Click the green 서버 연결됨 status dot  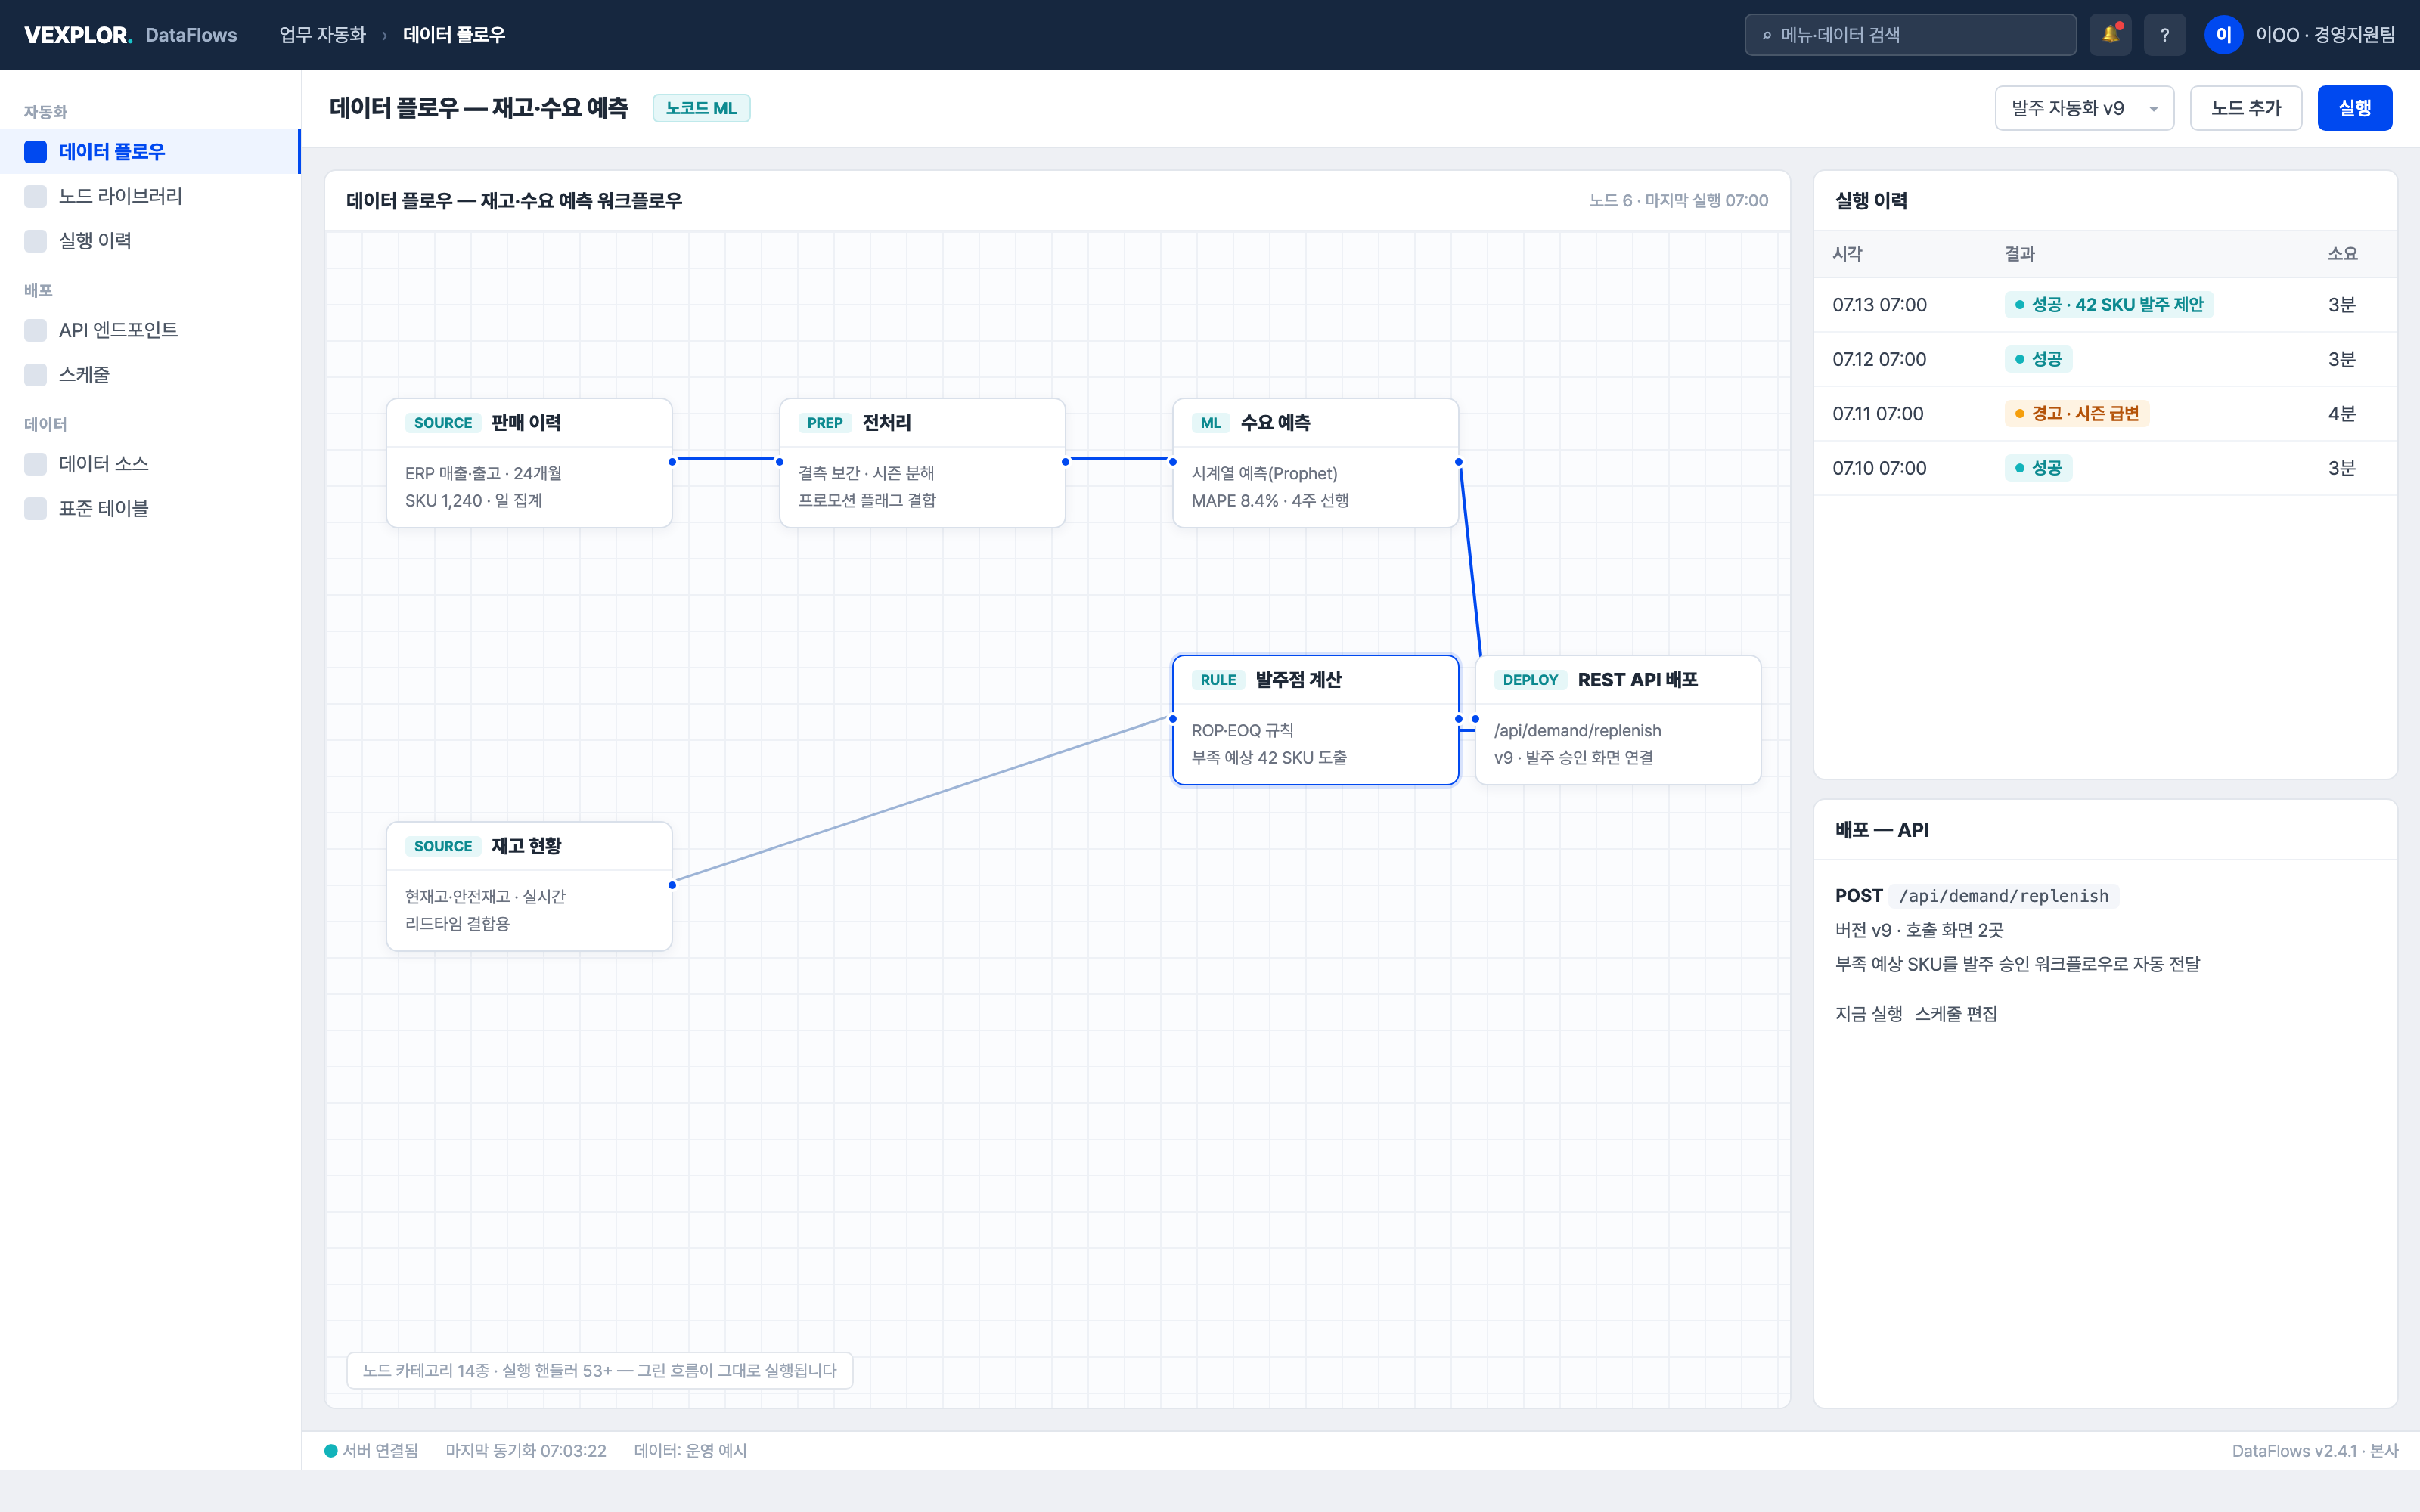331,1451
